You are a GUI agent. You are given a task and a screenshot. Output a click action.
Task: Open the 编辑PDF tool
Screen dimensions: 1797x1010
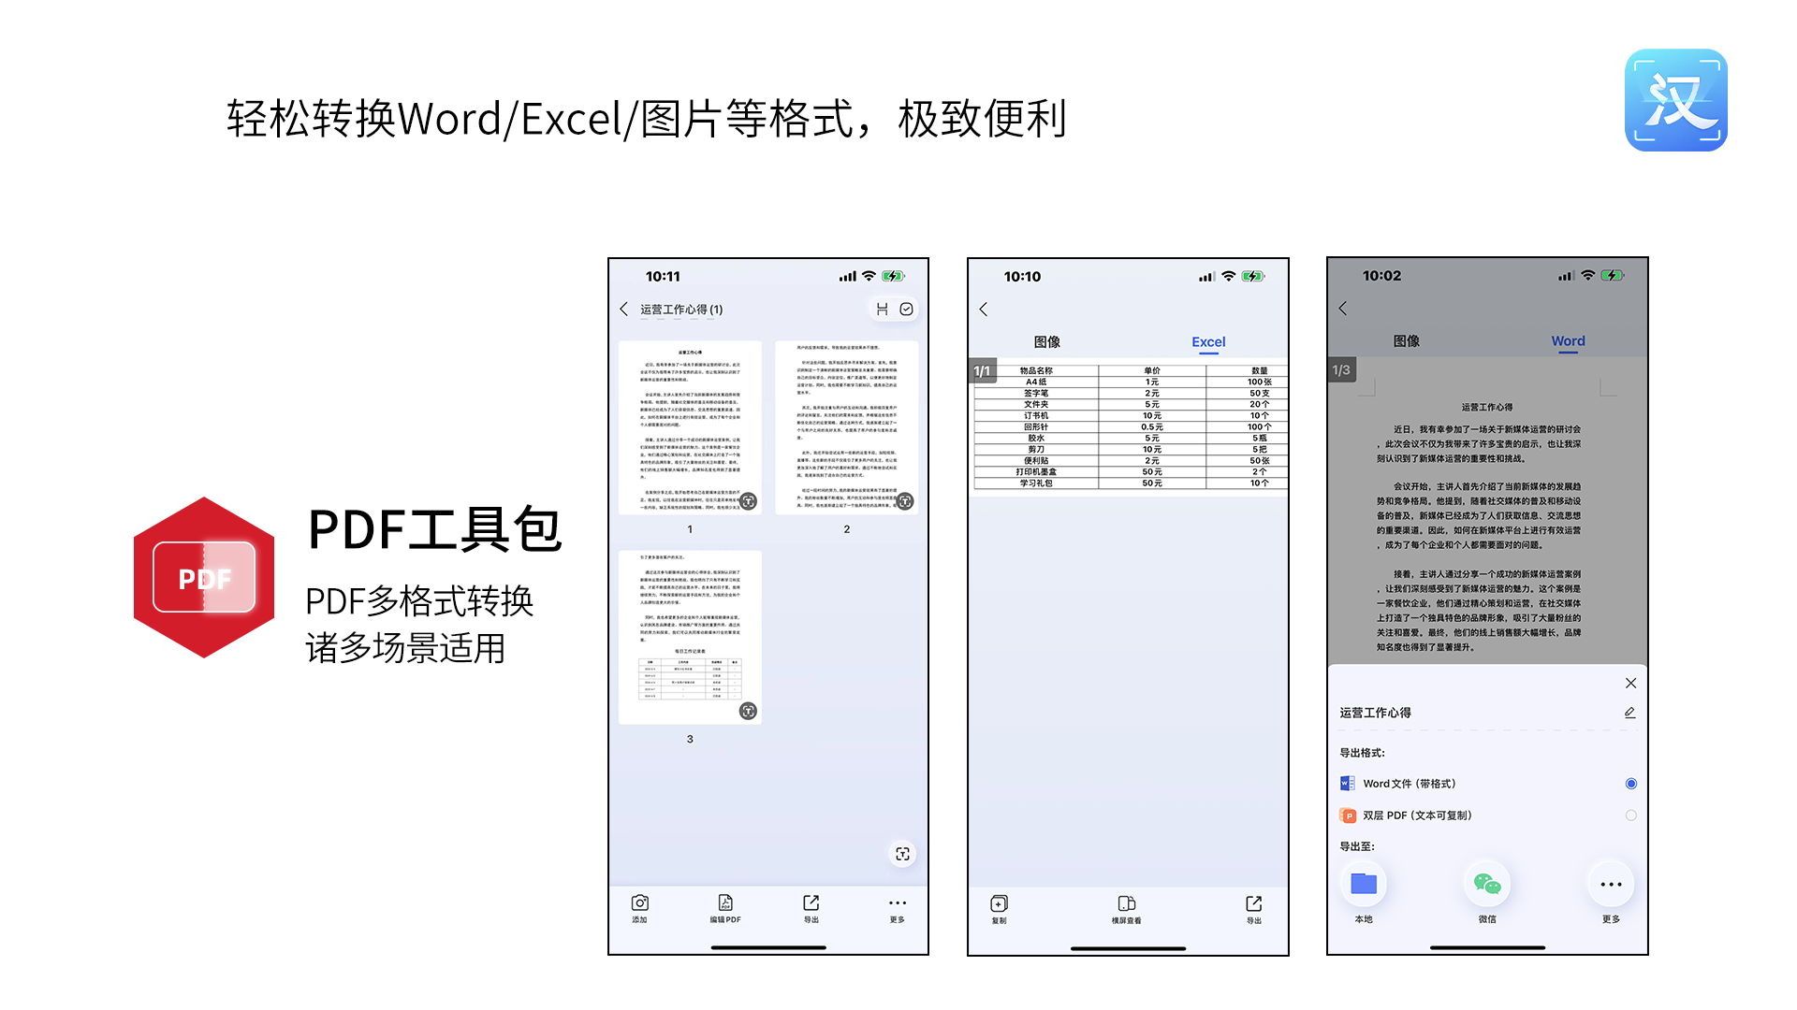725,904
